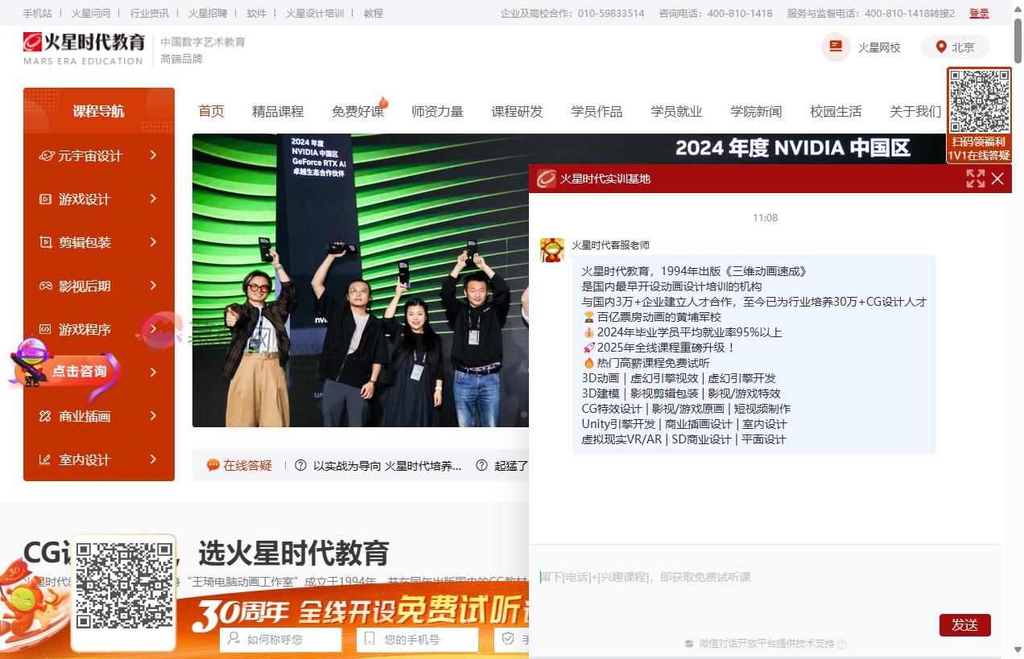Click the 商业插画 pen icon in sidebar

45,417
